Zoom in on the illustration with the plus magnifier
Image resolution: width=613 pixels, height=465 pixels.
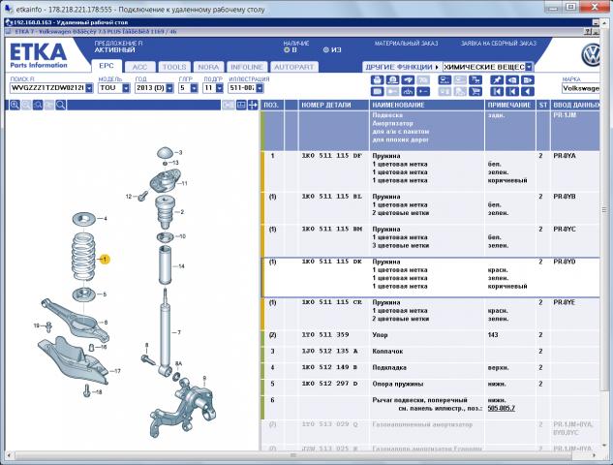[x=15, y=105]
